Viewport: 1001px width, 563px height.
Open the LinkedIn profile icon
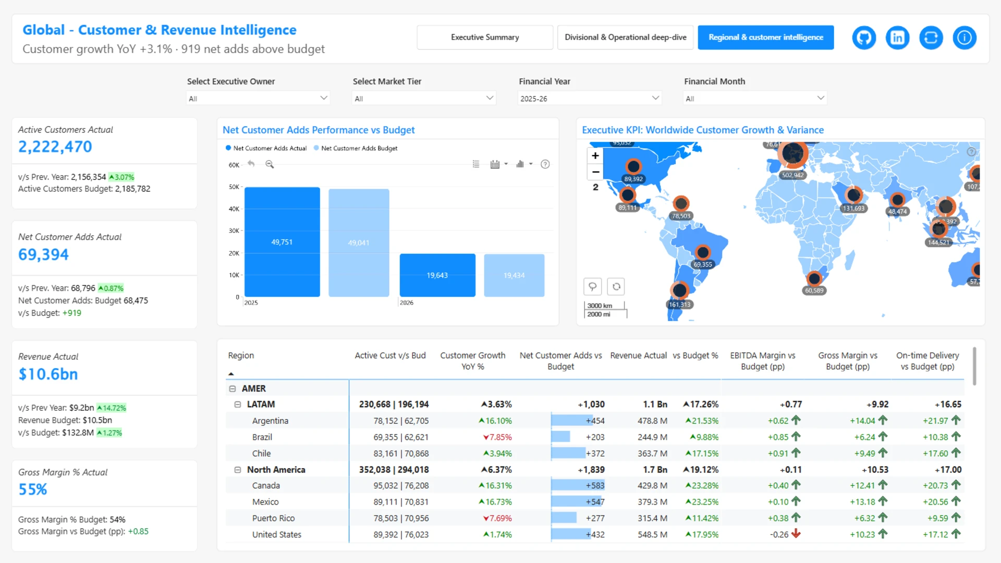tap(897, 38)
